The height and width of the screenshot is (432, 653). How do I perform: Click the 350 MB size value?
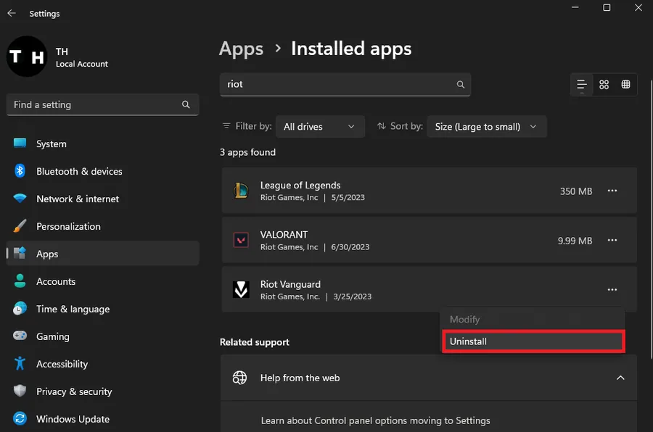coord(576,191)
